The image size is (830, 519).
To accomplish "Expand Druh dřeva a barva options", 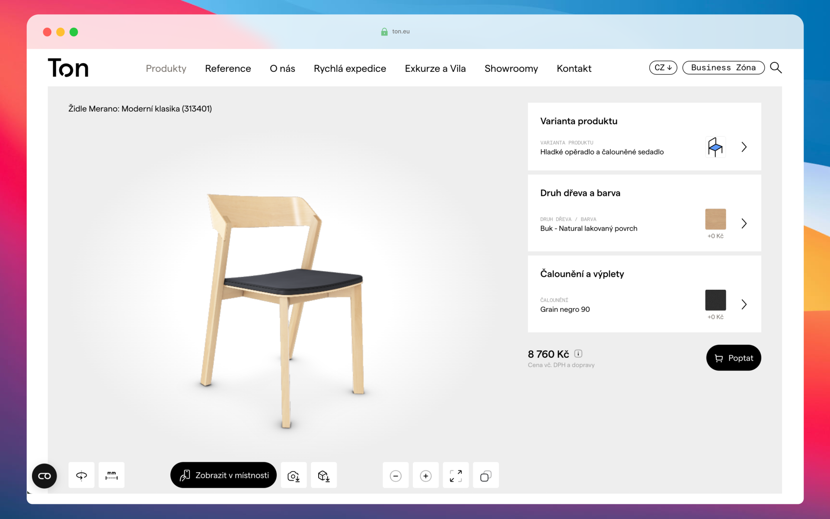I will point(744,224).
